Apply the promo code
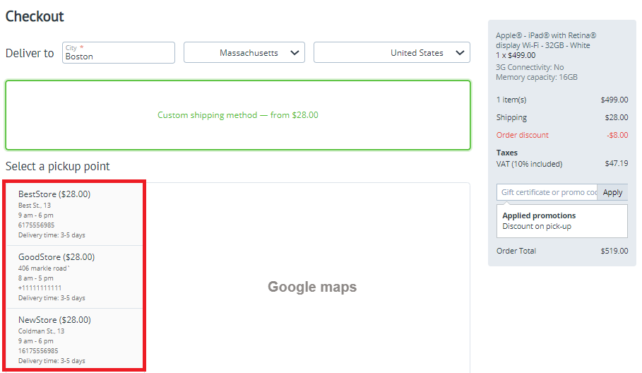The height and width of the screenshot is (373, 642). (612, 192)
